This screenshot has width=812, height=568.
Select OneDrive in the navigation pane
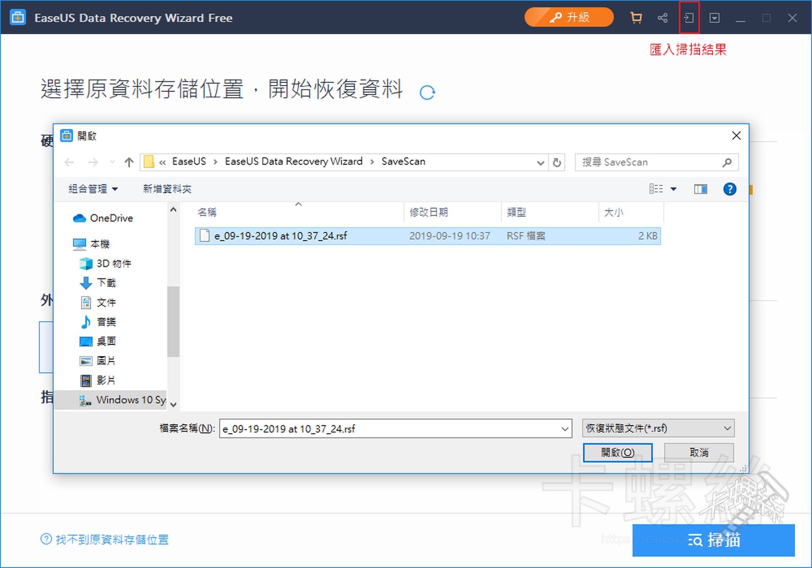[x=111, y=218]
